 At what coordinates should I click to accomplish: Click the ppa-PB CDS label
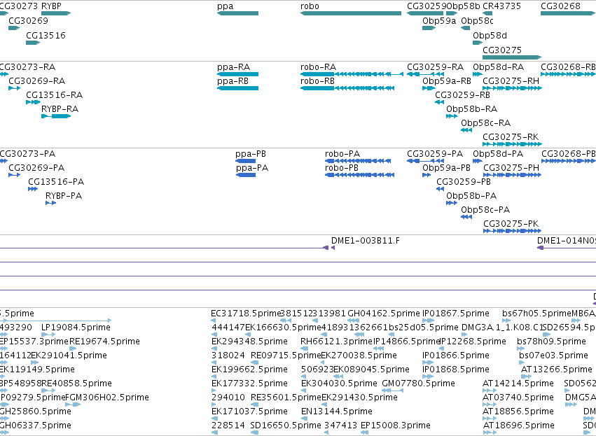click(x=251, y=154)
